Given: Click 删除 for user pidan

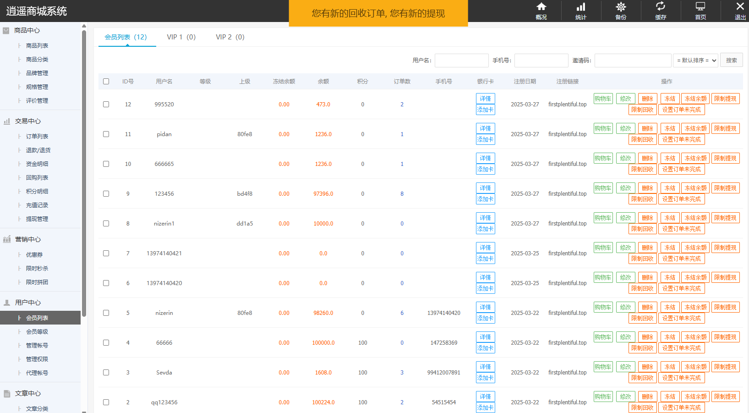Looking at the screenshot, I should coord(647,129).
